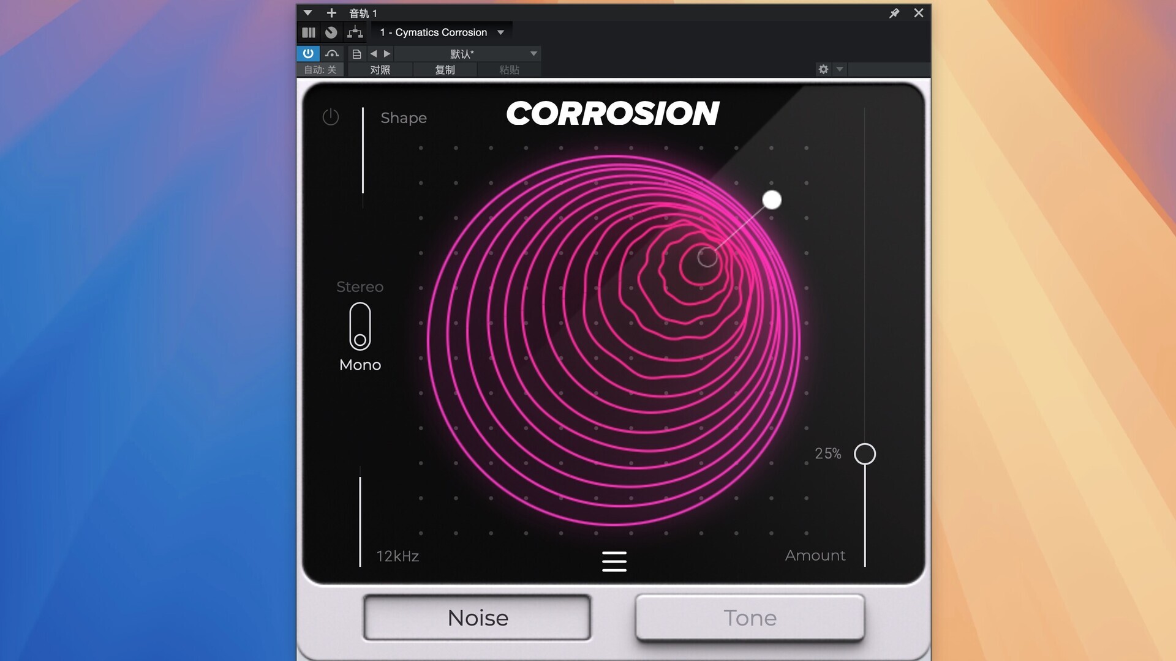
Task: Click the Amount slider handle at 25%
Action: [865, 454]
